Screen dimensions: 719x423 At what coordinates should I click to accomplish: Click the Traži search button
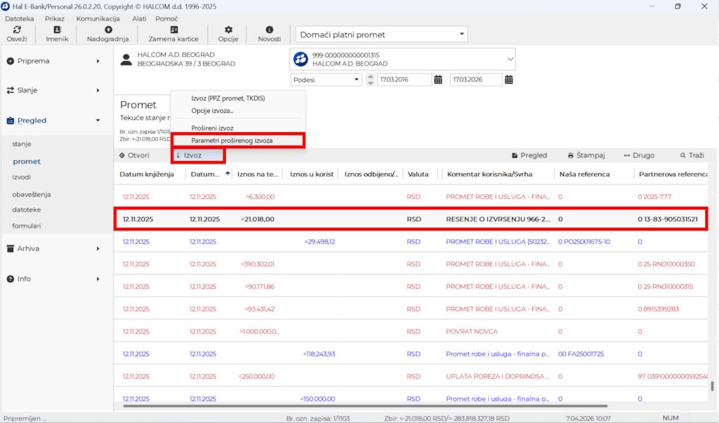click(692, 155)
